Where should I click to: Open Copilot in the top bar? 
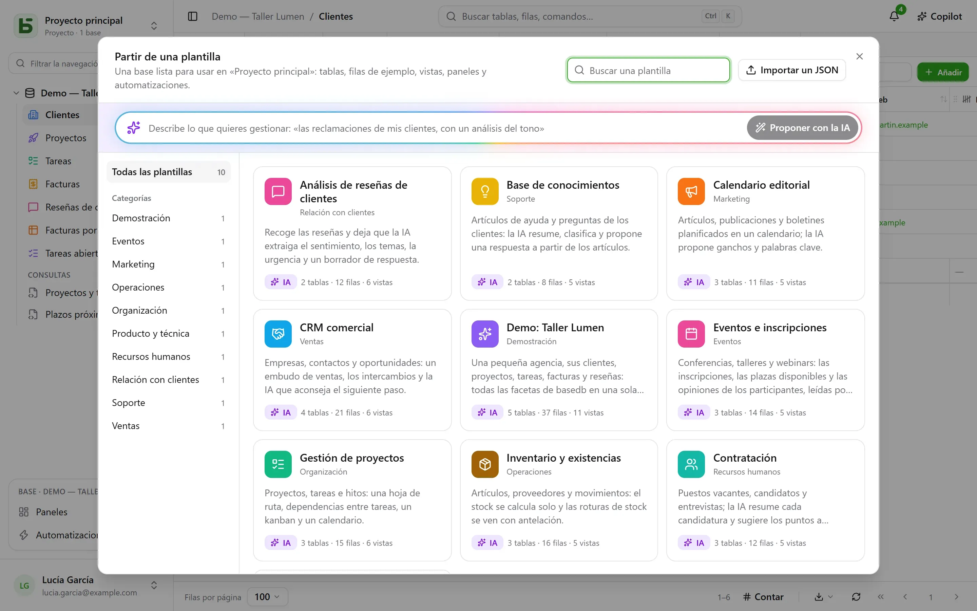939,16
